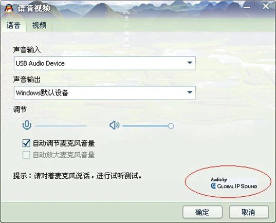Uncheck 自动调节麦克风音量 checkbox

point(26,143)
